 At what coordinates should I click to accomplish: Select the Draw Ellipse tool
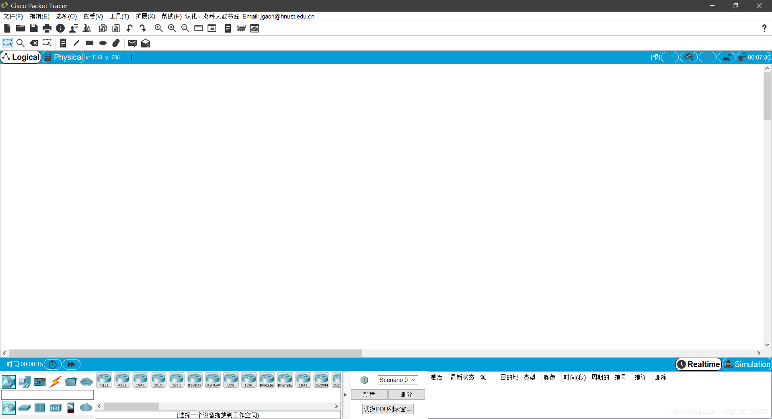click(x=103, y=43)
